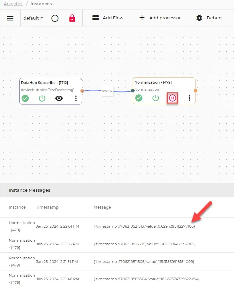The height and width of the screenshot is (290, 234).
Task: Click message with value 161.62201467712805
Action: pyautogui.click(x=144, y=244)
